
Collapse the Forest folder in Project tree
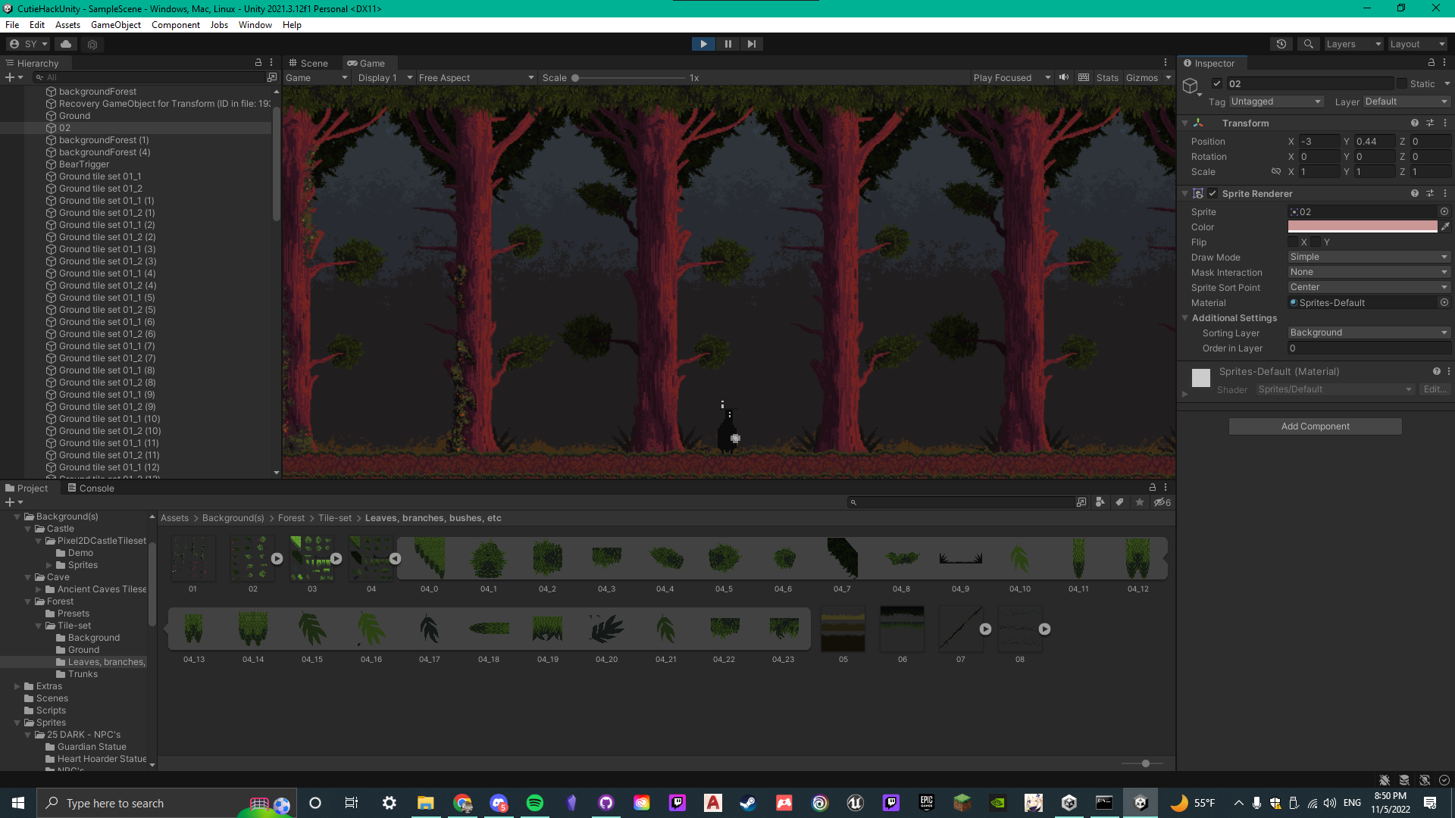click(28, 601)
